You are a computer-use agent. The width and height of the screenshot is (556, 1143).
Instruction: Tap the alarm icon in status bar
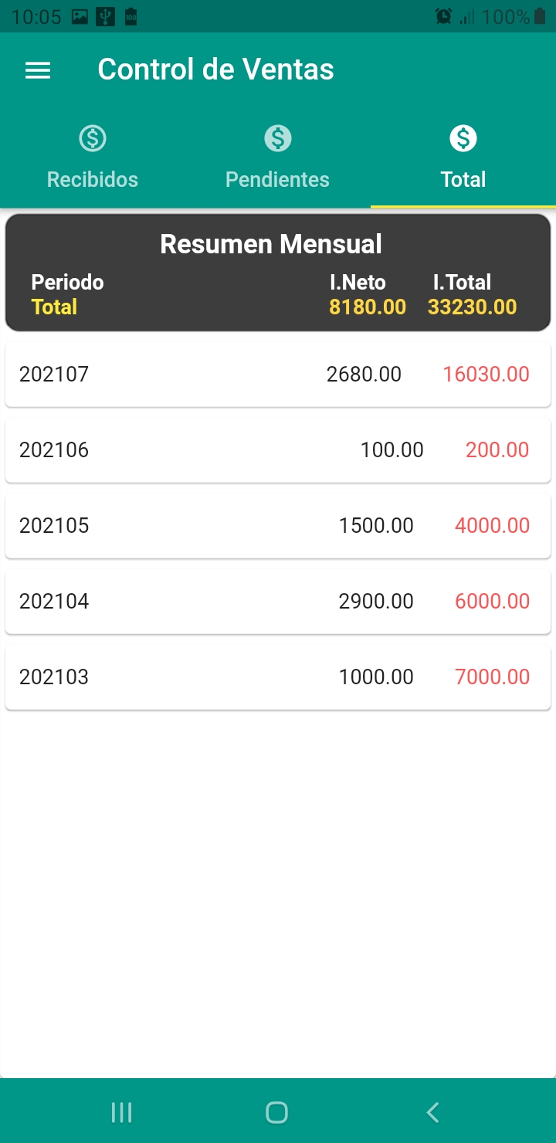coord(443,16)
